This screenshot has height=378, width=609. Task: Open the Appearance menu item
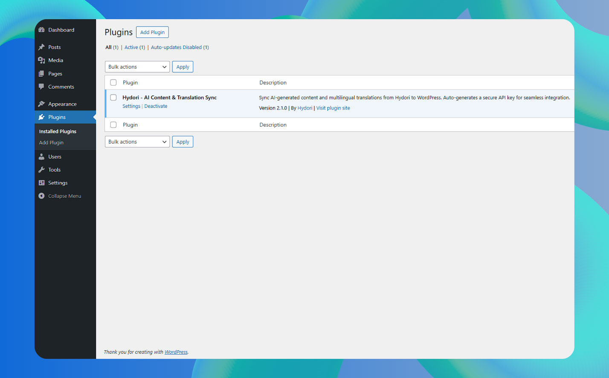[65, 104]
